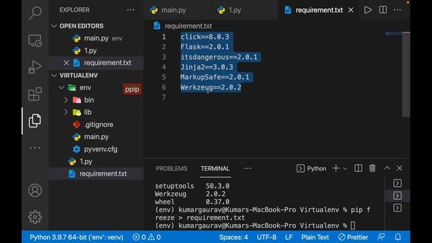
Task: Click the editor vertical scrollbar
Action: click(406, 74)
